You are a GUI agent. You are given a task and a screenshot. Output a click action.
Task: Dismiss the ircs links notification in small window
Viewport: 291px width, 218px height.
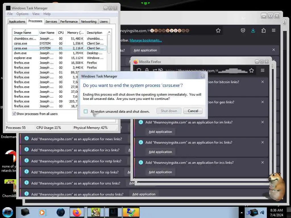262,162
